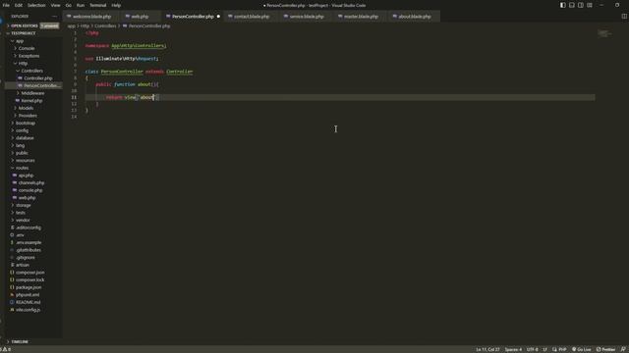Expand the Middleware folder
Image resolution: width=629 pixels, height=353 pixels.
click(32, 93)
